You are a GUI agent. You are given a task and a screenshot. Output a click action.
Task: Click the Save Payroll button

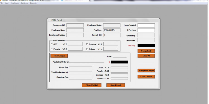tap(116, 85)
